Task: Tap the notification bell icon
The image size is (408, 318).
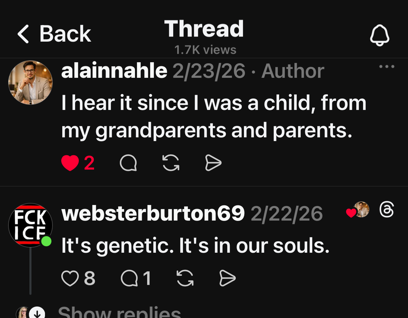Action: 380,35
